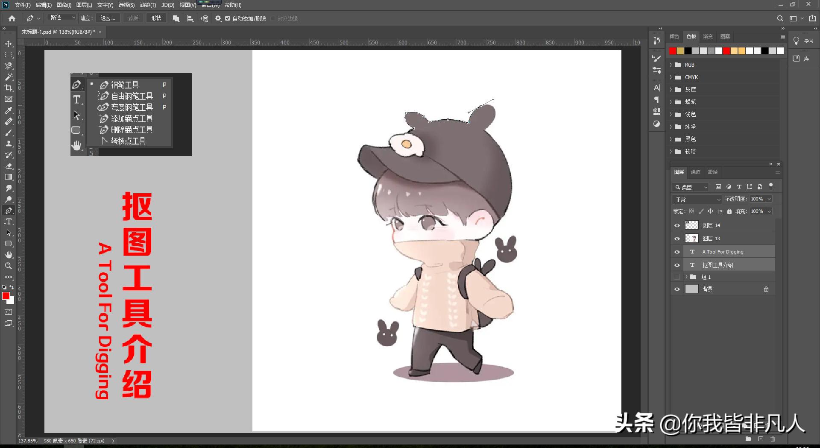Click the 形状 button
The height and width of the screenshot is (448, 820).
point(156,18)
